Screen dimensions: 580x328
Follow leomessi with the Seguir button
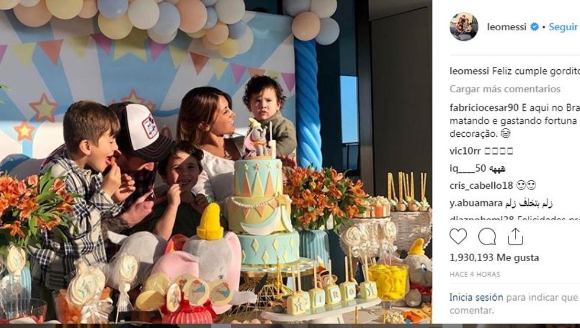click(563, 27)
